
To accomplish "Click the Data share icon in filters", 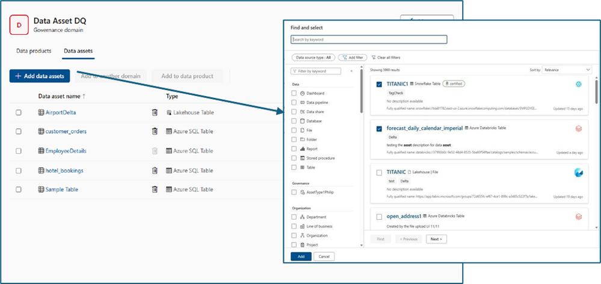I will tap(303, 112).
